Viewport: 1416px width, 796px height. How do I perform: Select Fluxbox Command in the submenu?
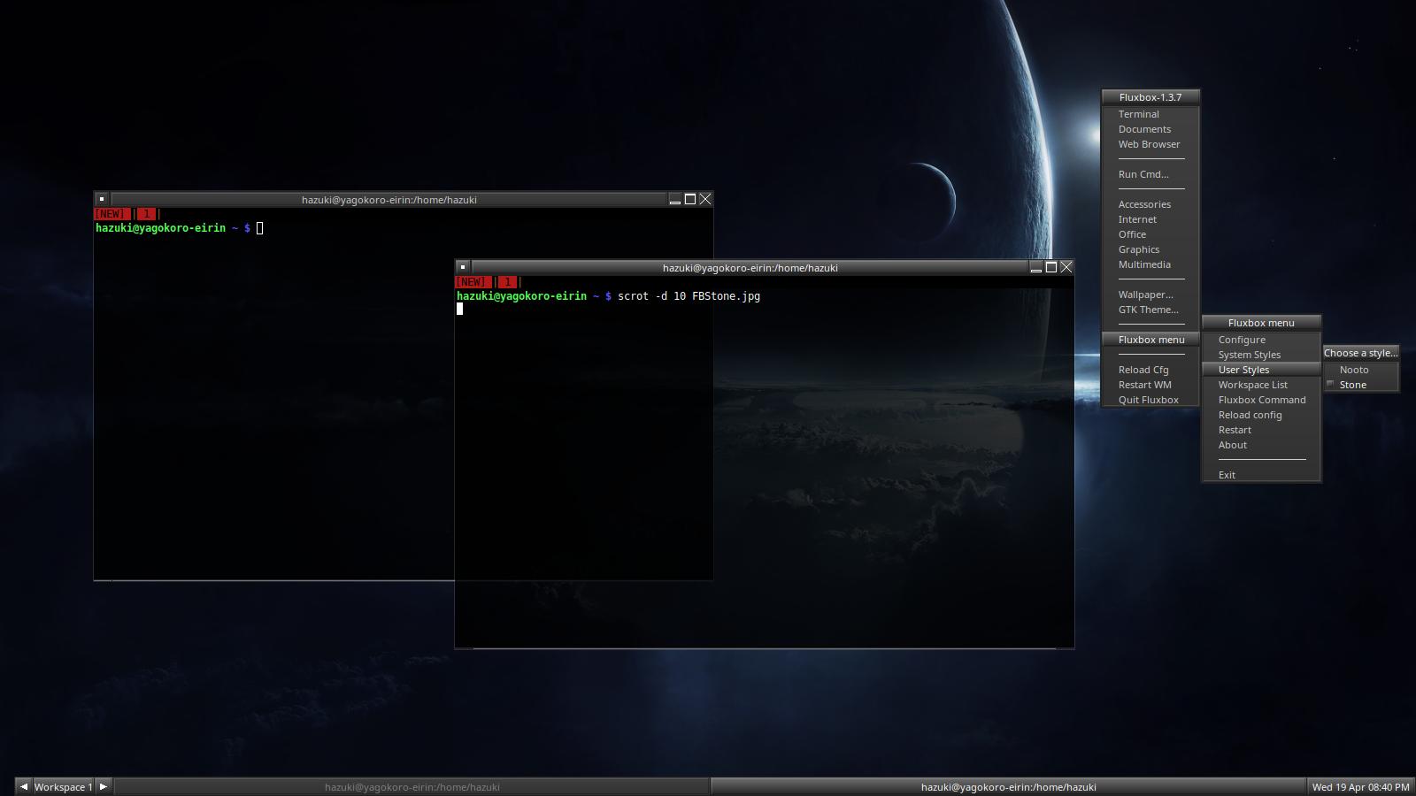pyautogui.click(x=1261, y=400)
